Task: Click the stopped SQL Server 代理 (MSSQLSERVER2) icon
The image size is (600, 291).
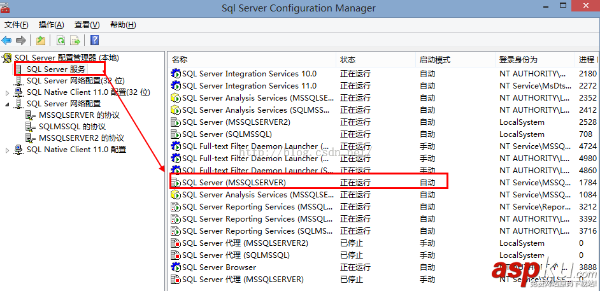Action: coord(176,243)
